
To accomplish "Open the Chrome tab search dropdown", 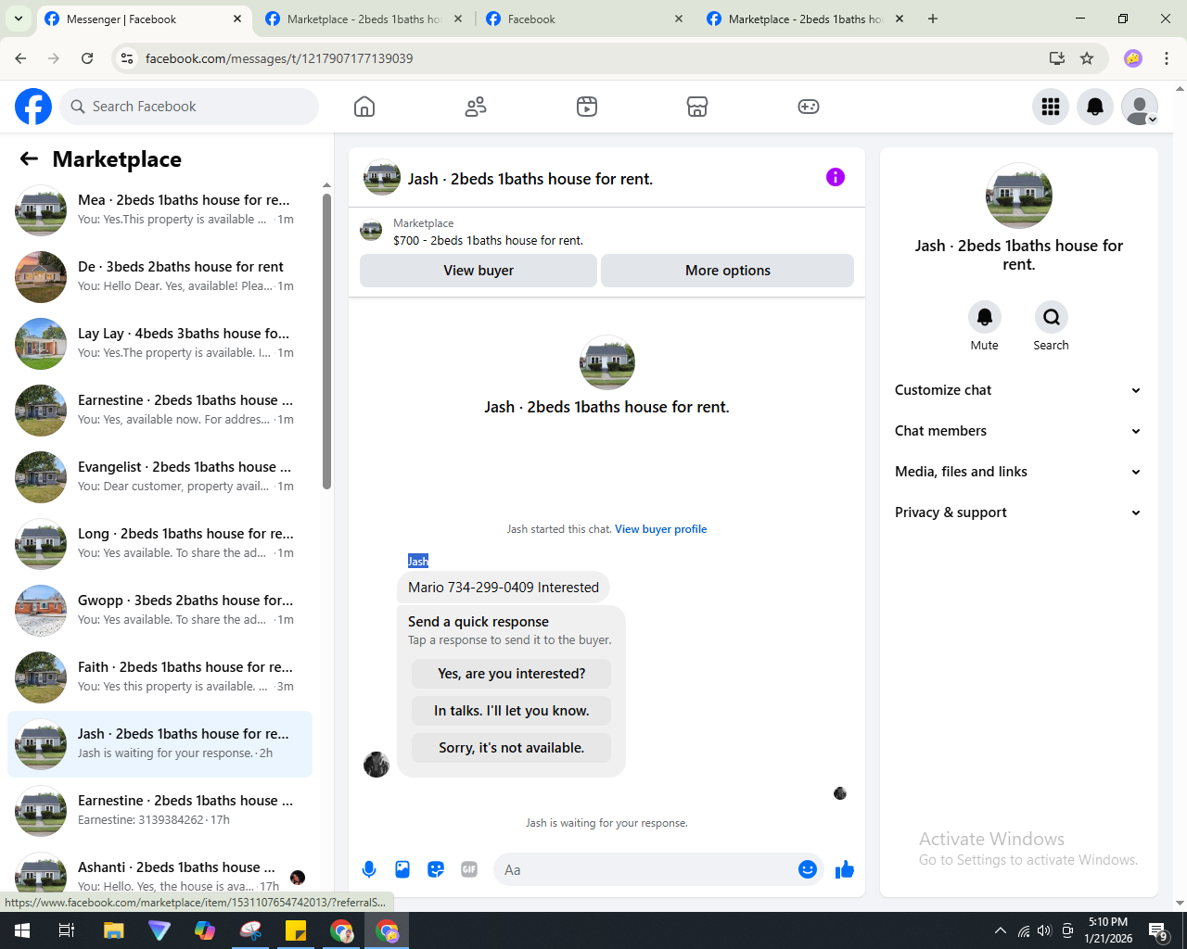I will (18, 19).
